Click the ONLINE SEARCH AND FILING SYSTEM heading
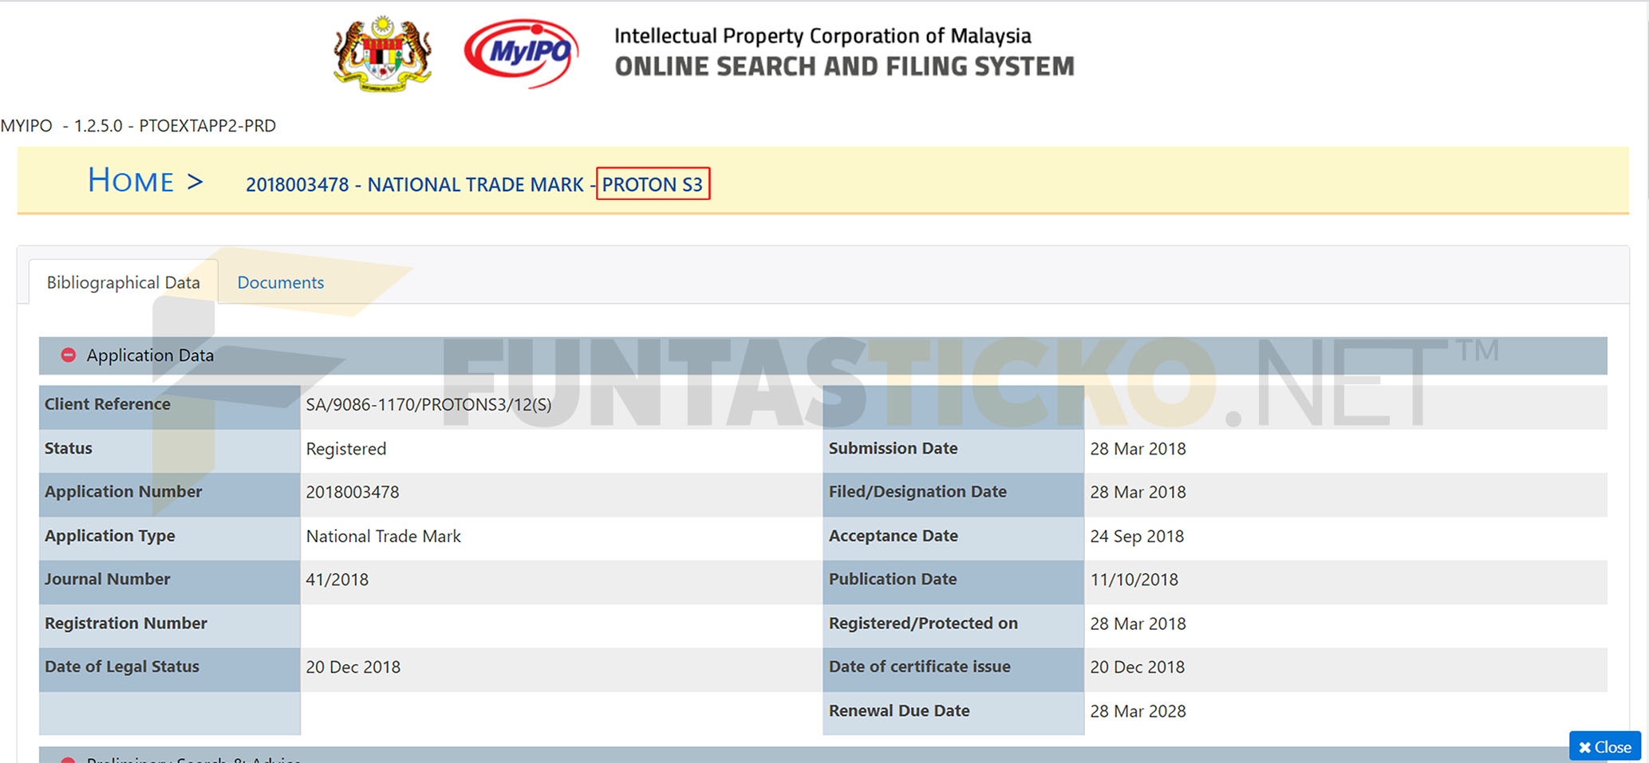This screenshot has width=1649, height=763. [x=844, y=66]
